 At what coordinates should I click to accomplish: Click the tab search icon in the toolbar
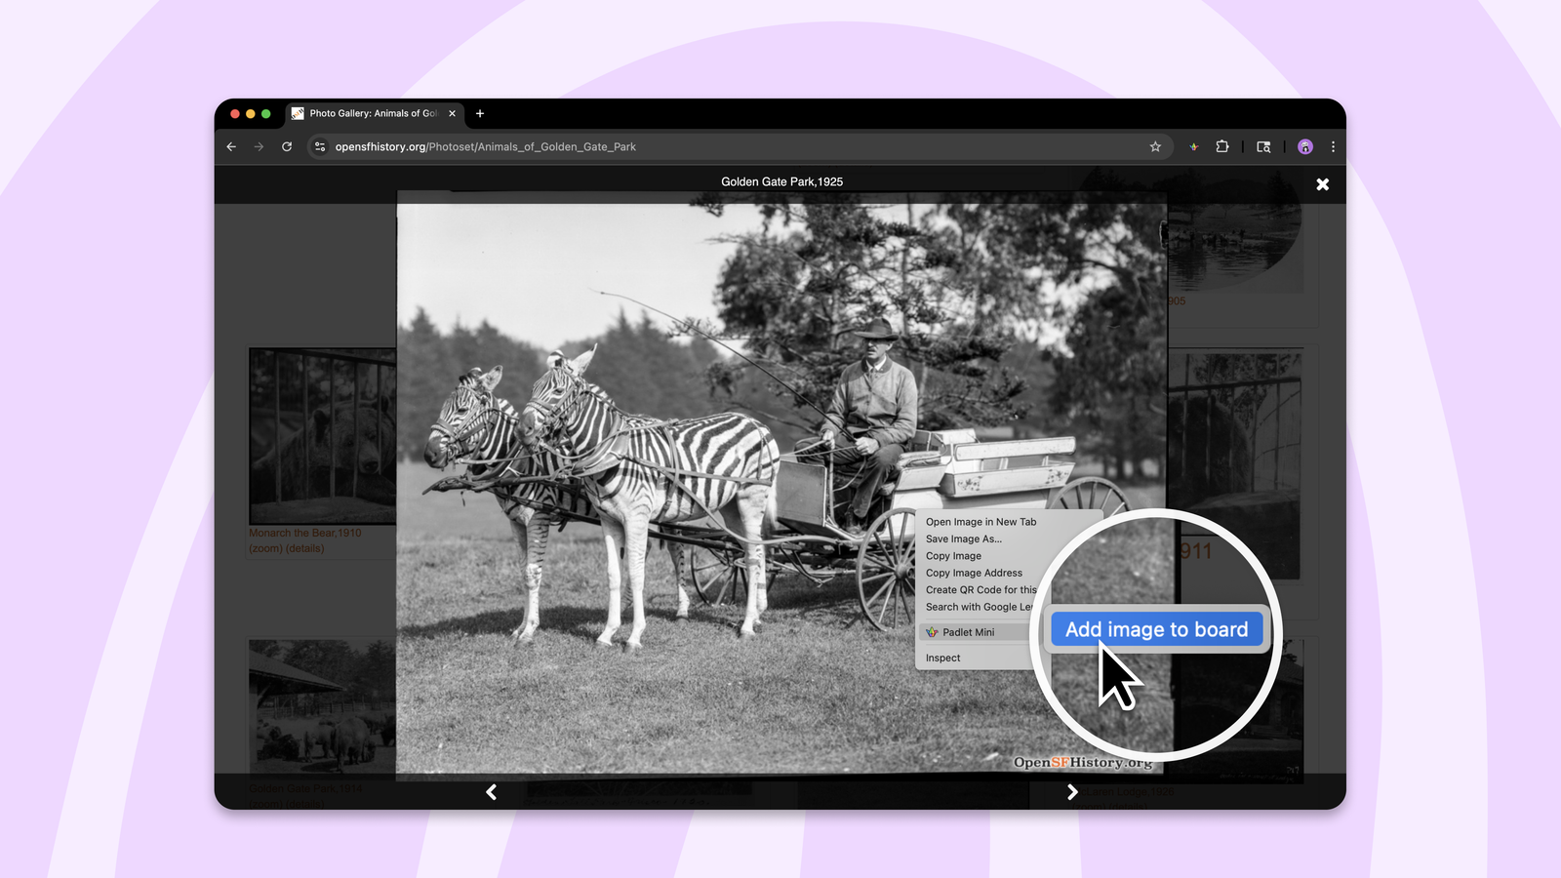tap(1263, 147)
